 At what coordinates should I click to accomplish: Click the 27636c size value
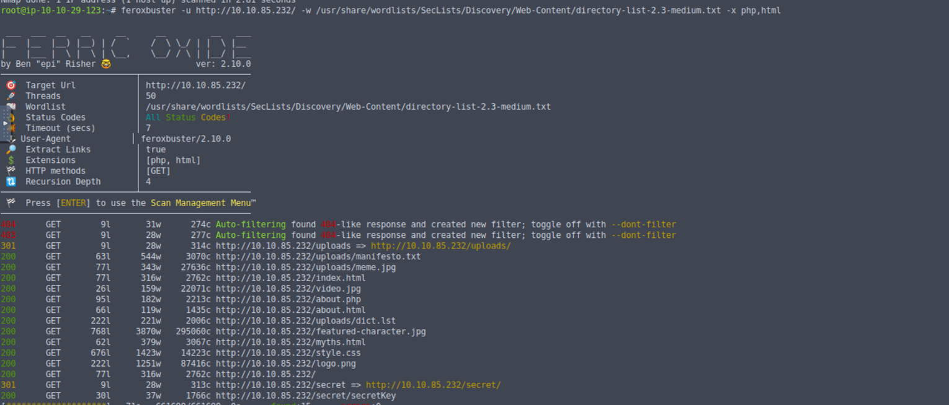coord(195,267)
